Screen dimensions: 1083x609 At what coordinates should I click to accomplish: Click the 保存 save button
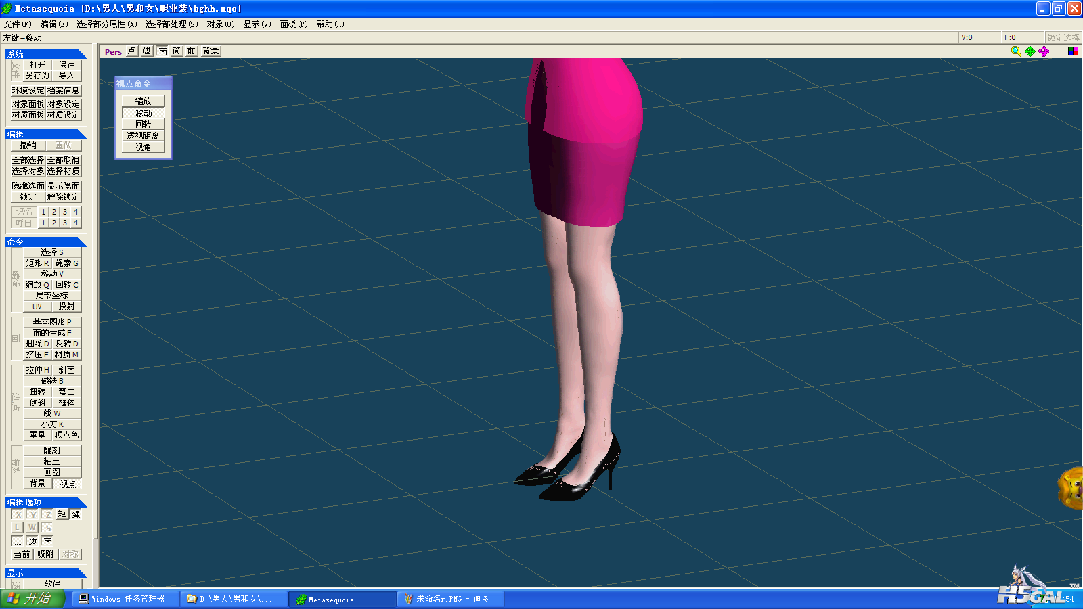point(66,65)
